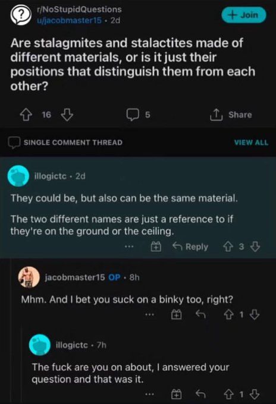Click VIEW ALL comments

251,143
